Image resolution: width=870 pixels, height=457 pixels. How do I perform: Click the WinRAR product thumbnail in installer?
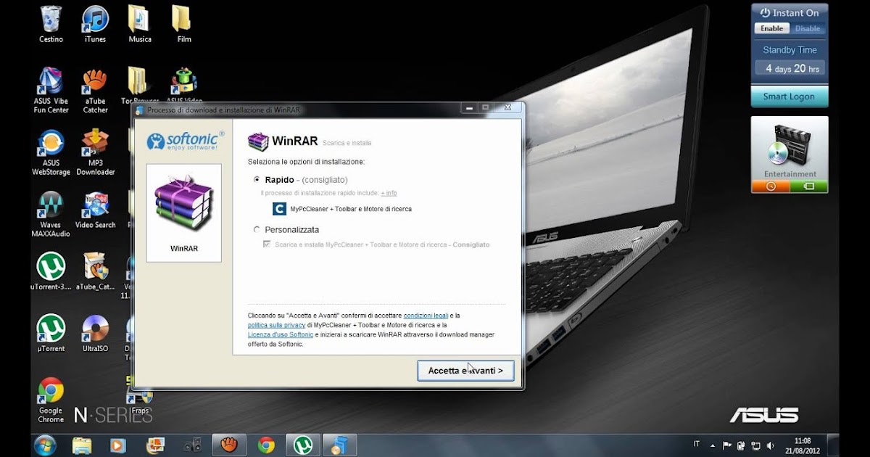[x=184, y=213]
